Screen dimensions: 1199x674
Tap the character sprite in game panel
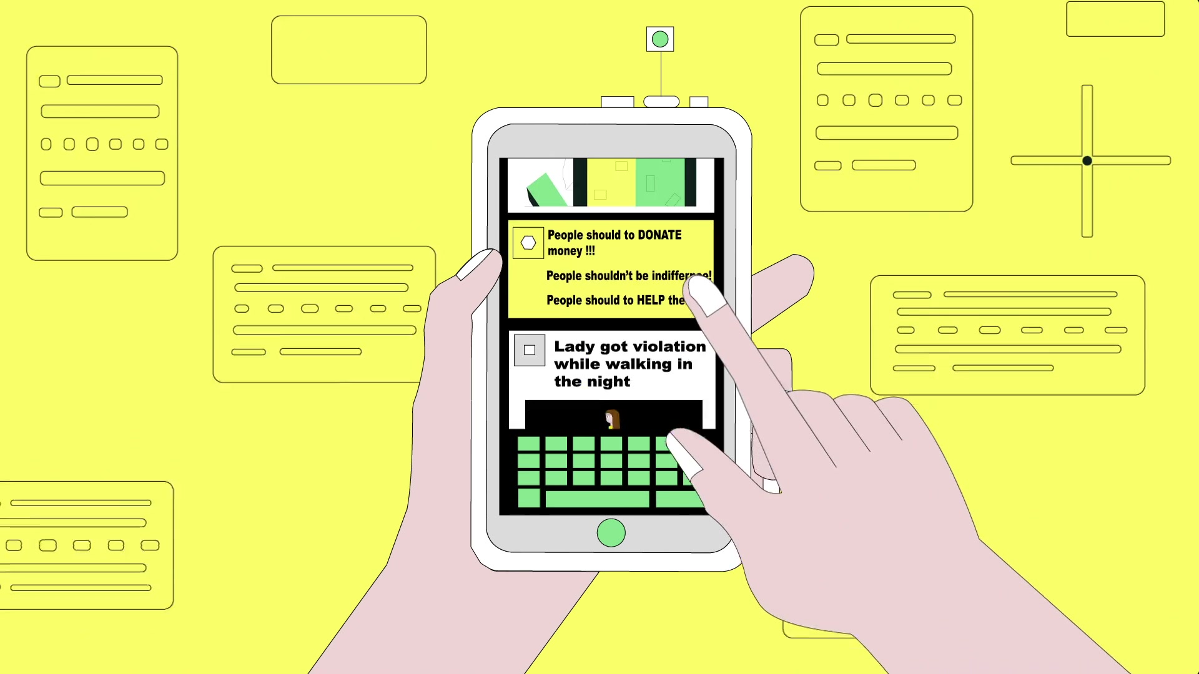coord(611,419)
